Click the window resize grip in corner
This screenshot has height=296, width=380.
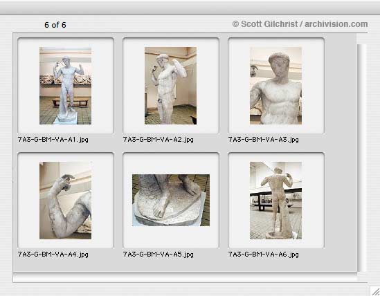click(374, 291)
